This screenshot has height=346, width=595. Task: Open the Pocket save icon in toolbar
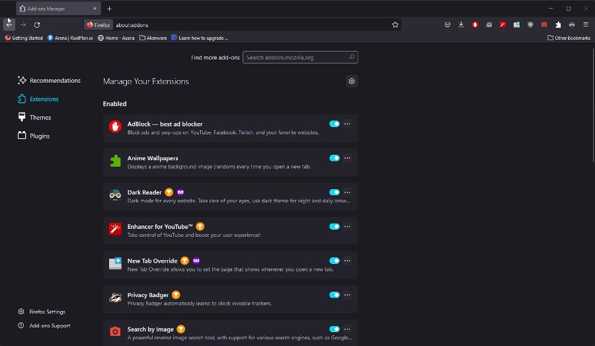(x=448, y=24)
